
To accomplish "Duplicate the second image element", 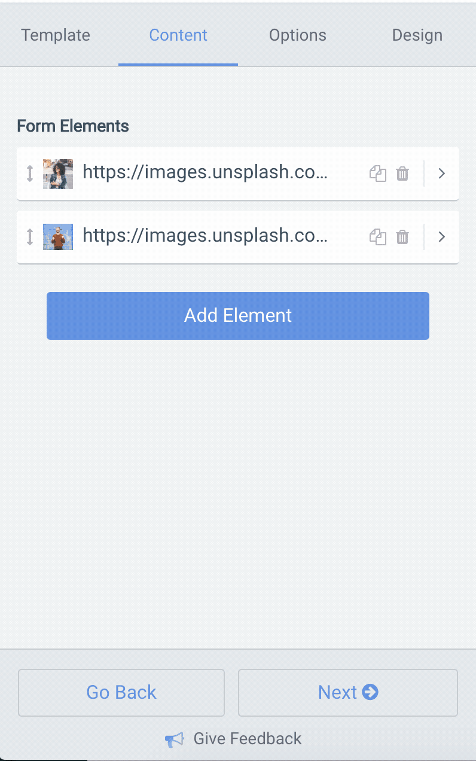I will point(377,237).
